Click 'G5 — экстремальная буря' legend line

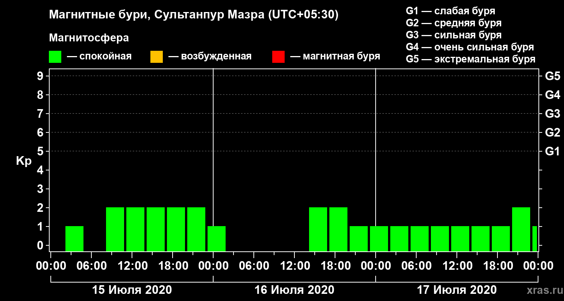point(471,59)
